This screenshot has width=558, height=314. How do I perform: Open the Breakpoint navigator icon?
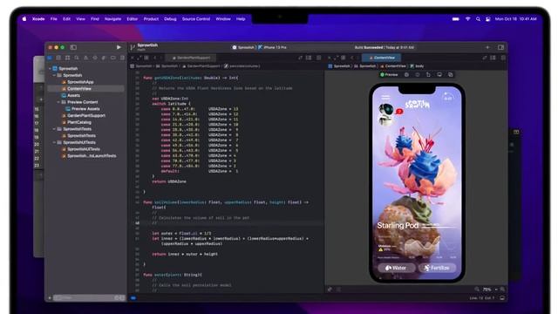click(x=112, y=58)
